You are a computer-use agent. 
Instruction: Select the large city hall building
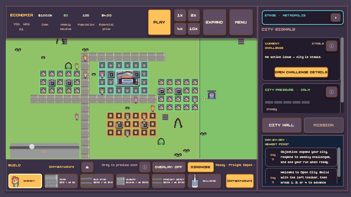pos(128,78)
